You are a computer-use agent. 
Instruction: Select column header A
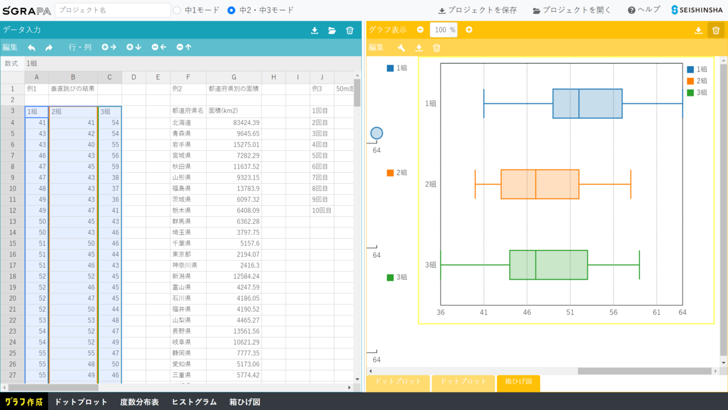pyautogui.click(x=36, y=77)
